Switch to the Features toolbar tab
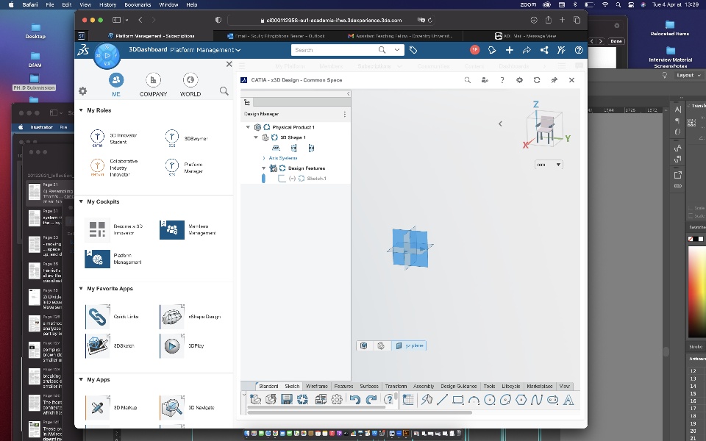 point(343,386)
